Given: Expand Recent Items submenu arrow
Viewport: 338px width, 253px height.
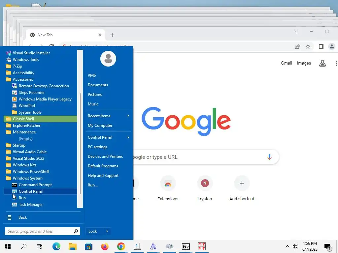Looking at the screenshot, I should [x=128, y=116].
